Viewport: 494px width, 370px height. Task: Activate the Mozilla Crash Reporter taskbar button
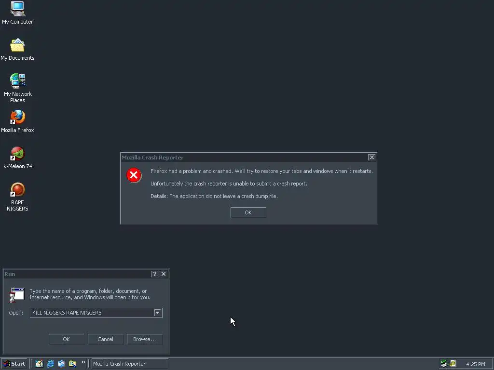129,364
